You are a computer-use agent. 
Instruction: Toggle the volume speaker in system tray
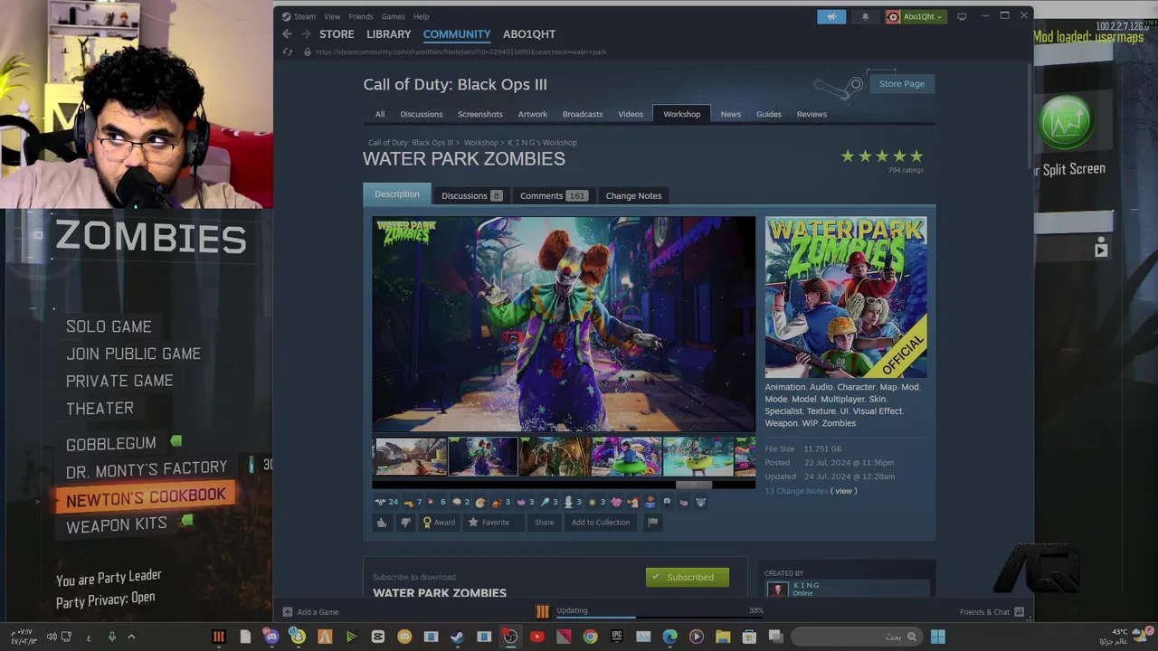coord(51,637)
